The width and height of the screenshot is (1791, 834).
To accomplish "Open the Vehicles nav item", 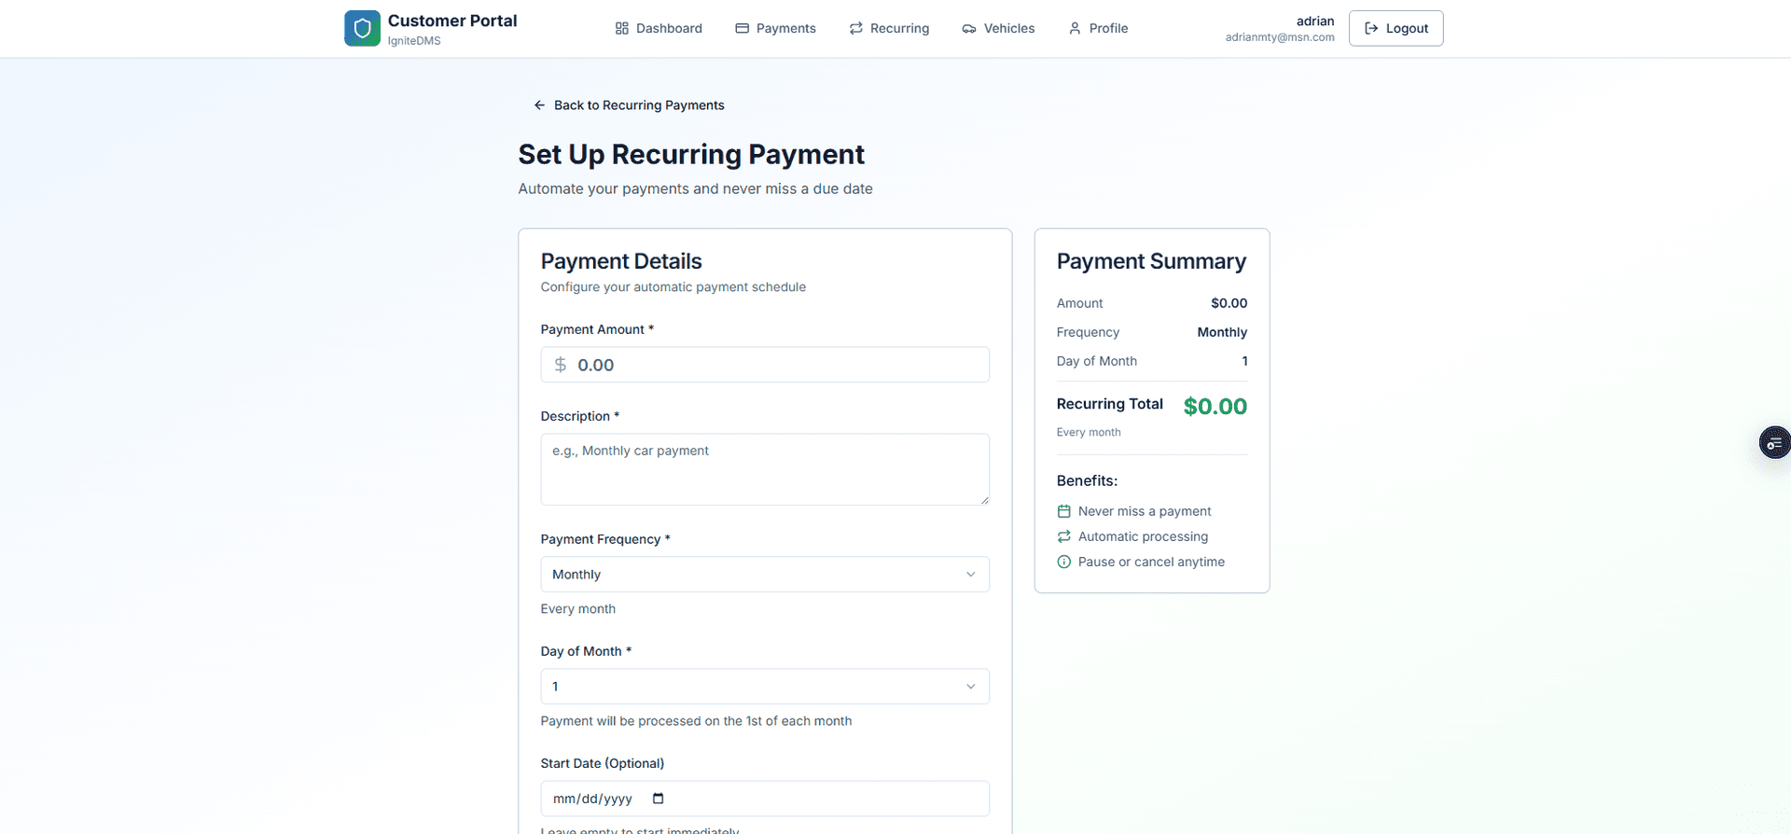I will [x=998, y=28].
